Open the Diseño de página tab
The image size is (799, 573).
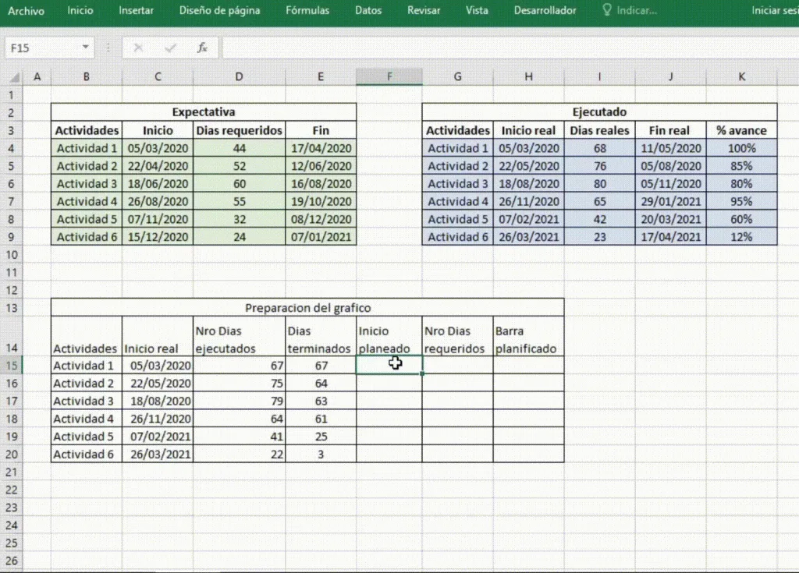pyautogui.click(x=219, y=10)
